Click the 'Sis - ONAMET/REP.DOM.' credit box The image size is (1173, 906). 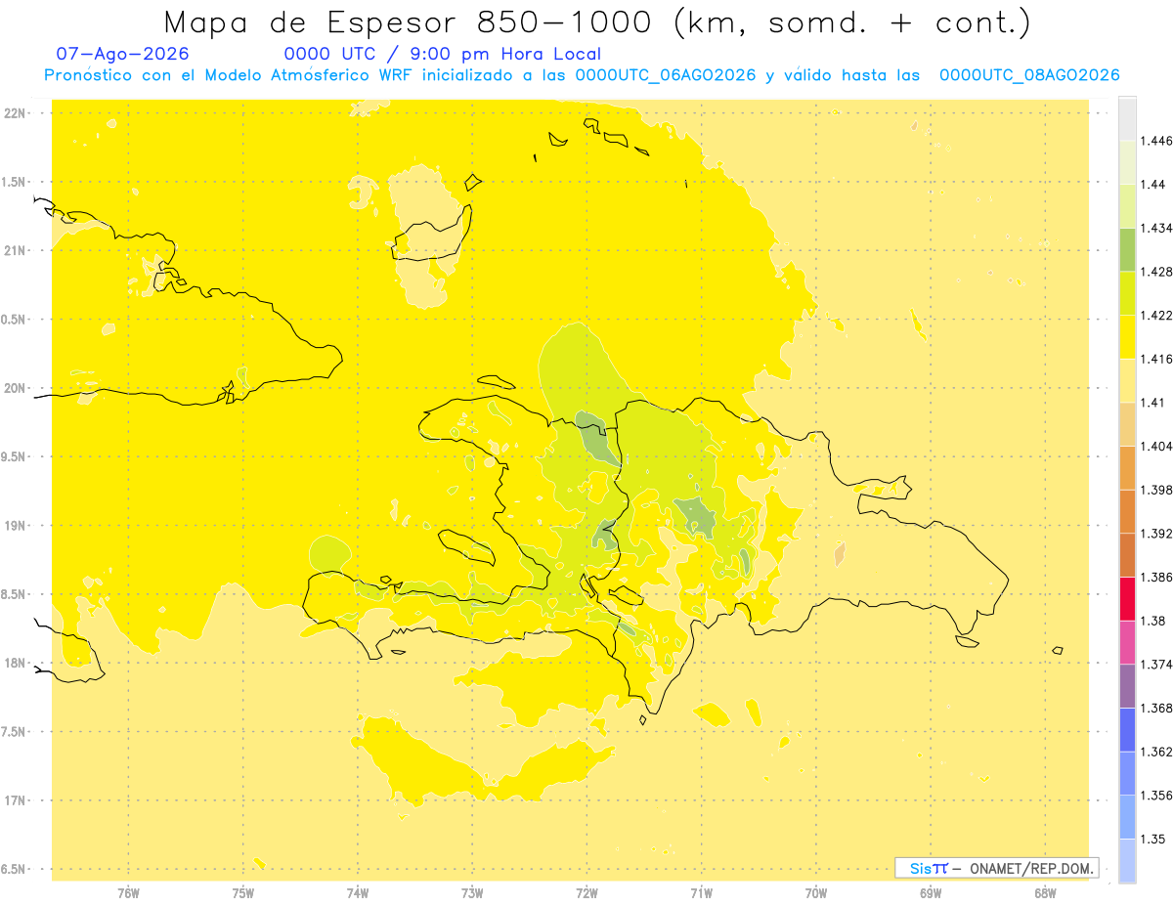click(x=996, y=868)
